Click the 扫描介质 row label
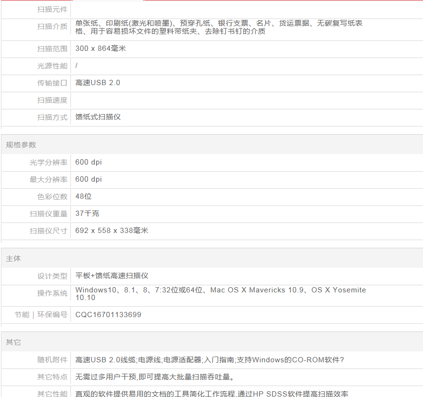The image size is (423, 397). (52, 27)
